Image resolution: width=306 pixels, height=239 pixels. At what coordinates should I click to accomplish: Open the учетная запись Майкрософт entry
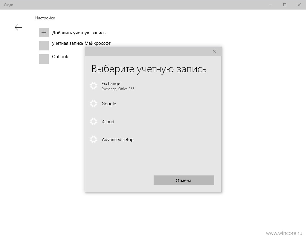[81, 43]
